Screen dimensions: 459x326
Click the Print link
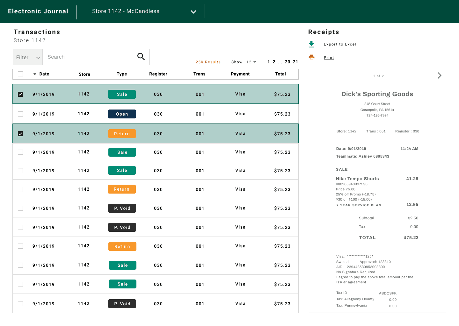(x=329, y=58)
